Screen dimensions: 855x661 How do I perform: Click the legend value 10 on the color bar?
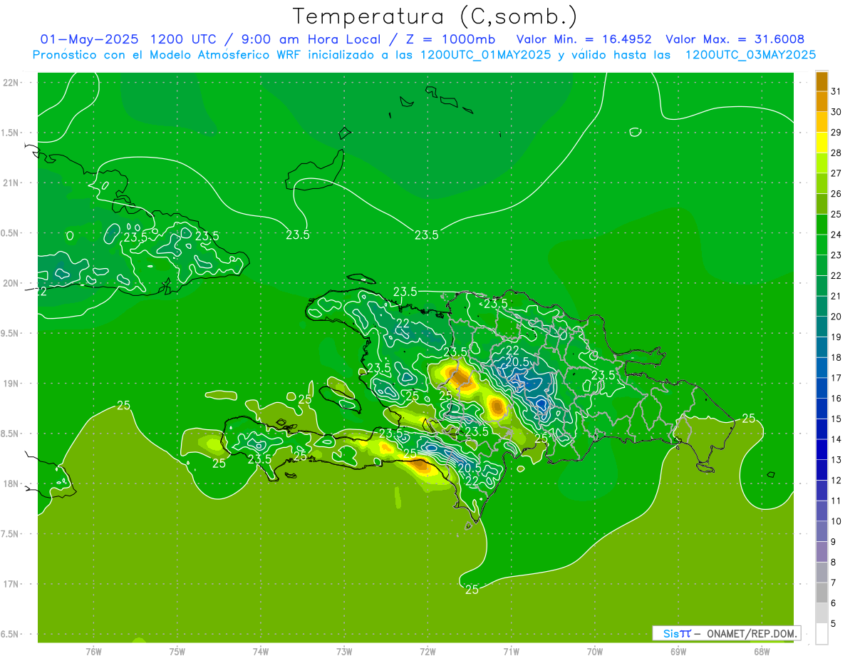[x=836, y=521]
